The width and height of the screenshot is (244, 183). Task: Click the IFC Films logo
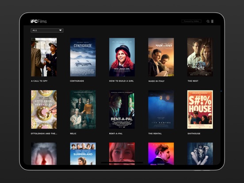point(38,21)
